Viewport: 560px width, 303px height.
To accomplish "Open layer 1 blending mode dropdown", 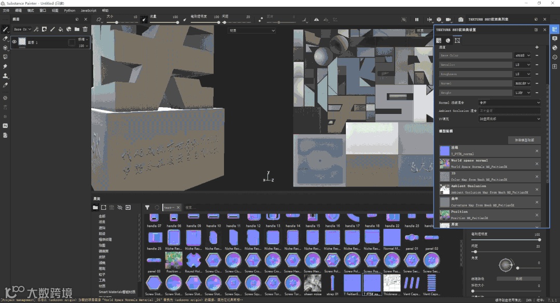I will (x=83, y=39).
